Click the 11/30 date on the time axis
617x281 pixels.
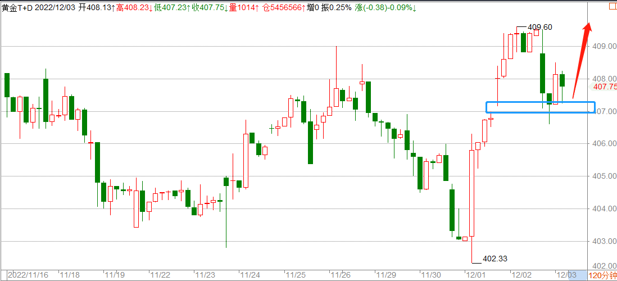click(430, 275)
